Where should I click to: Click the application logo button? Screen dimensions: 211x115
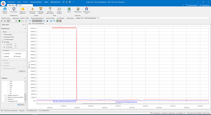tap(3, 3)
